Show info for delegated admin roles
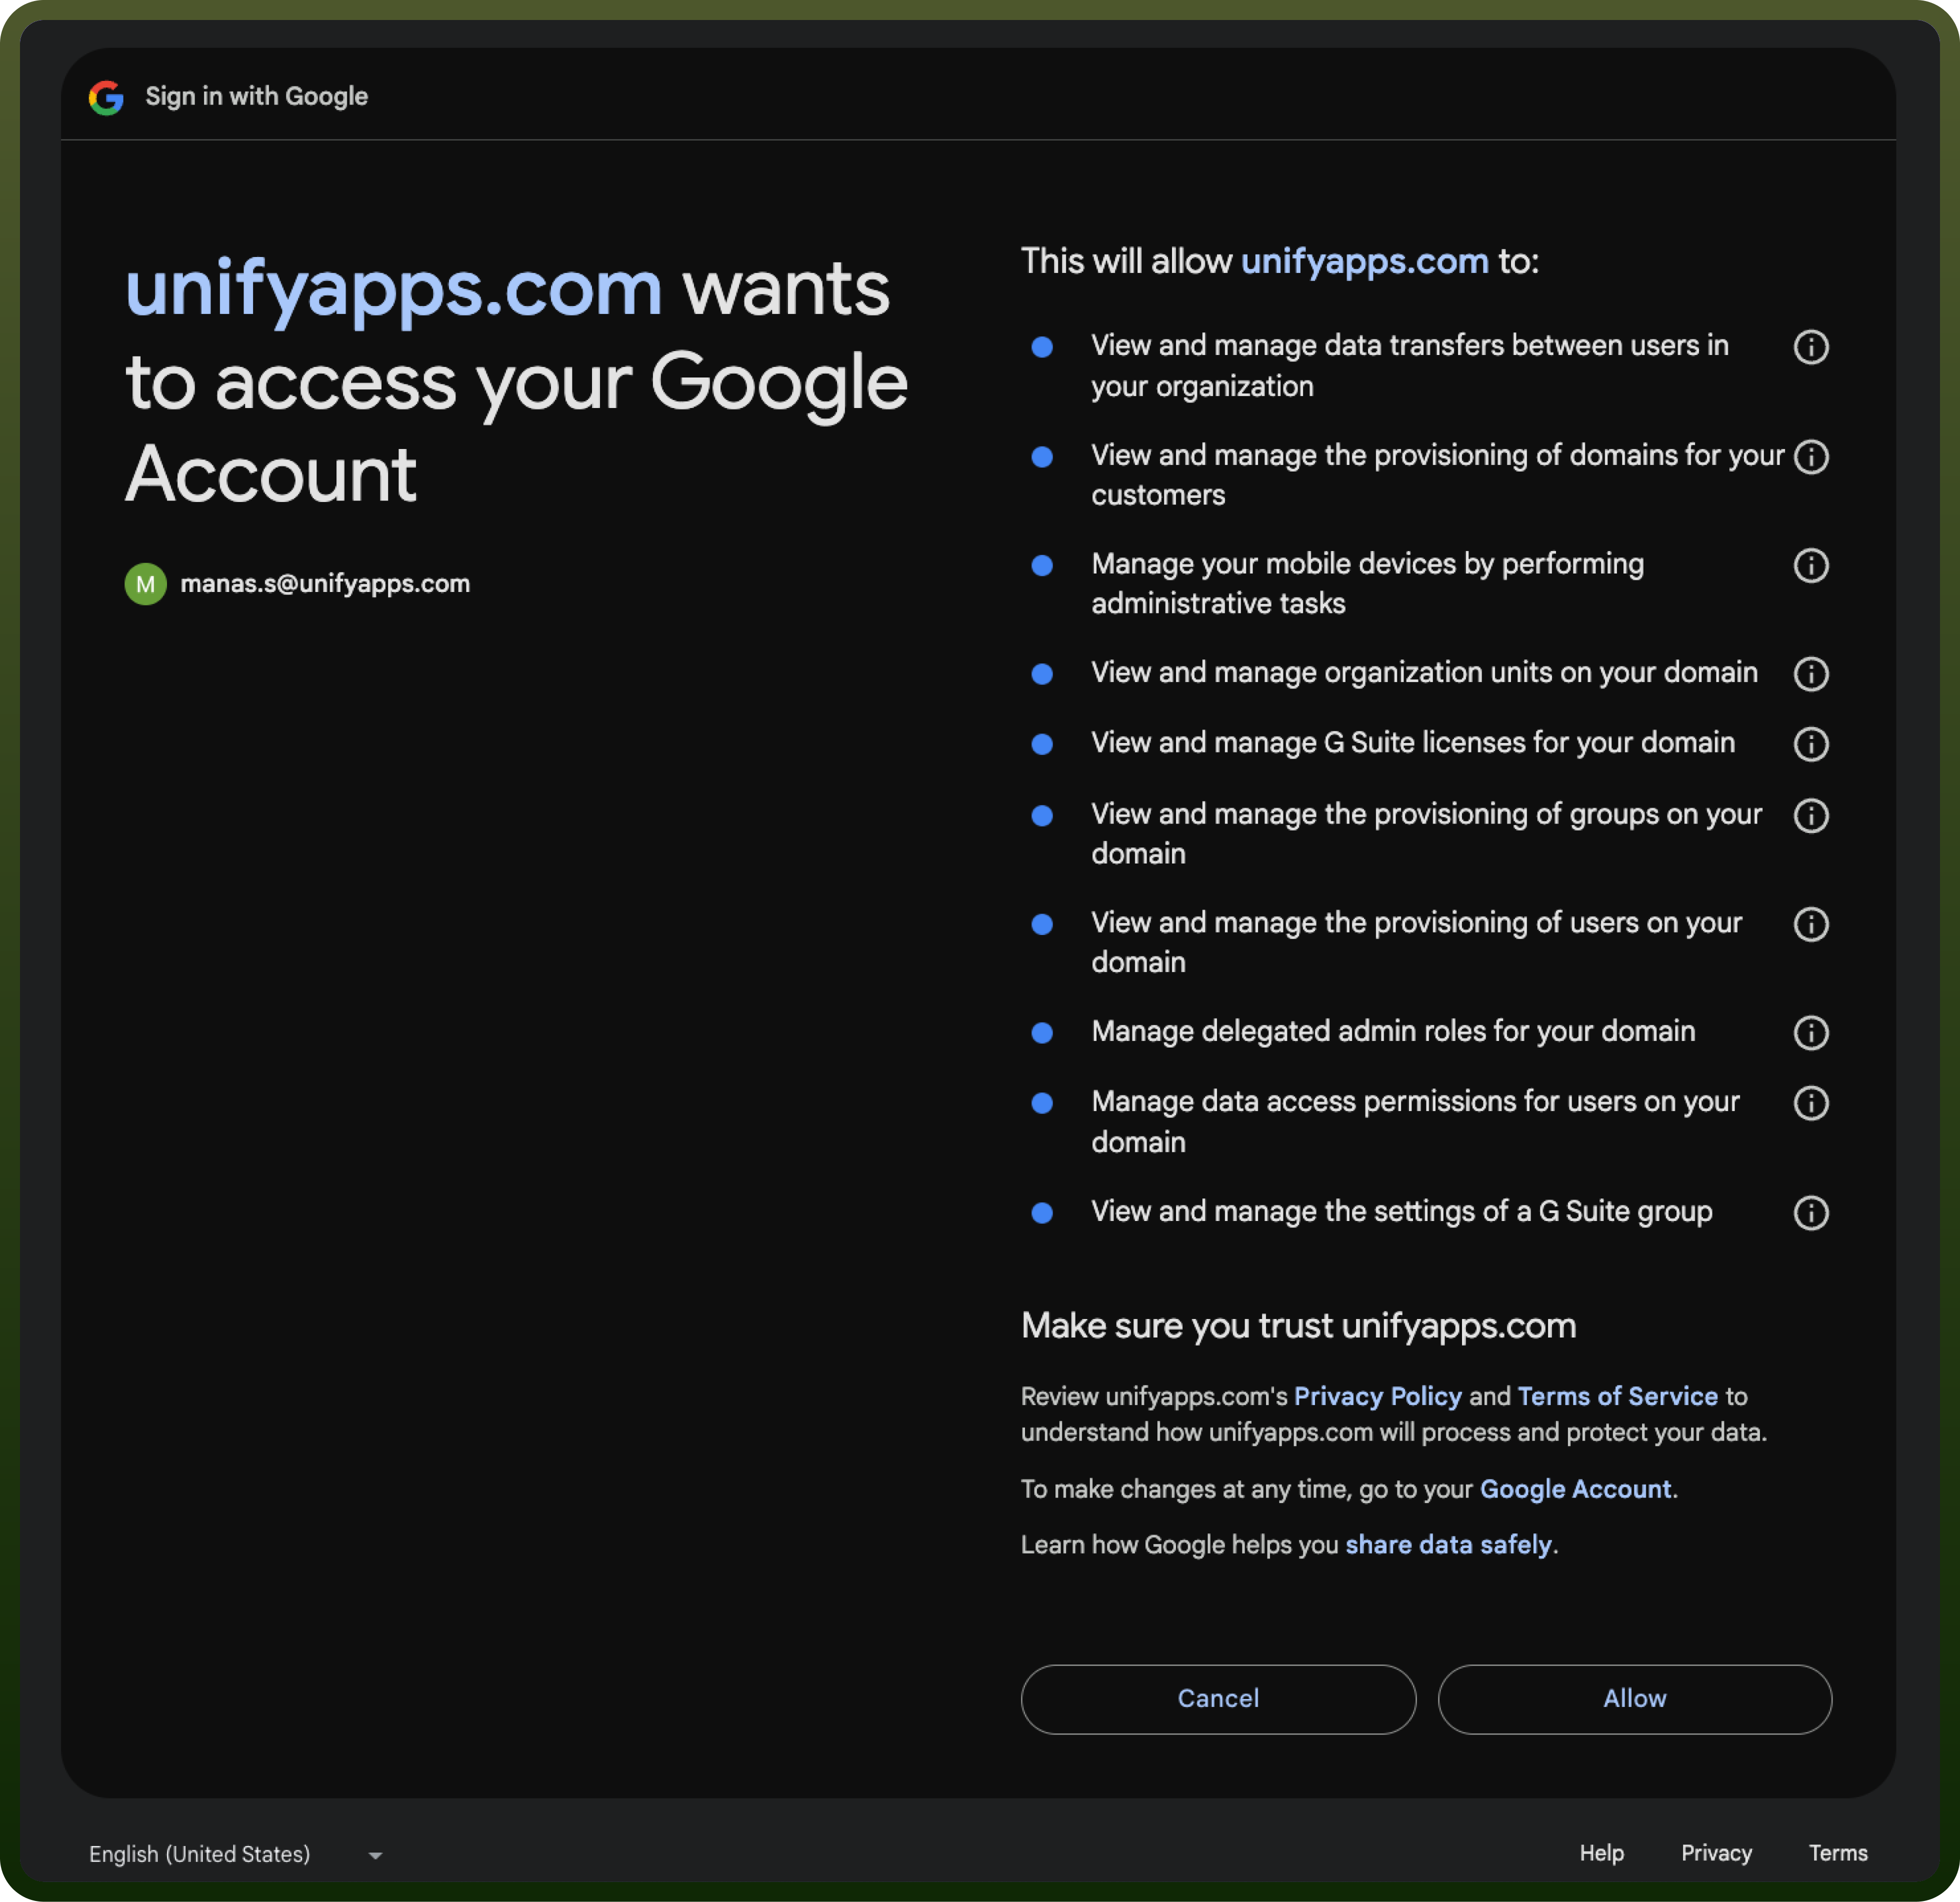This screenshot has width=1960, height=1902. 1810,1033
